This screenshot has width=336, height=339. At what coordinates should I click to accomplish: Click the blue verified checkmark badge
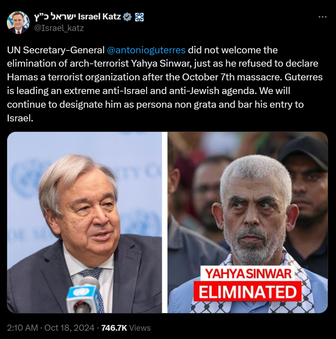(127, 17)
